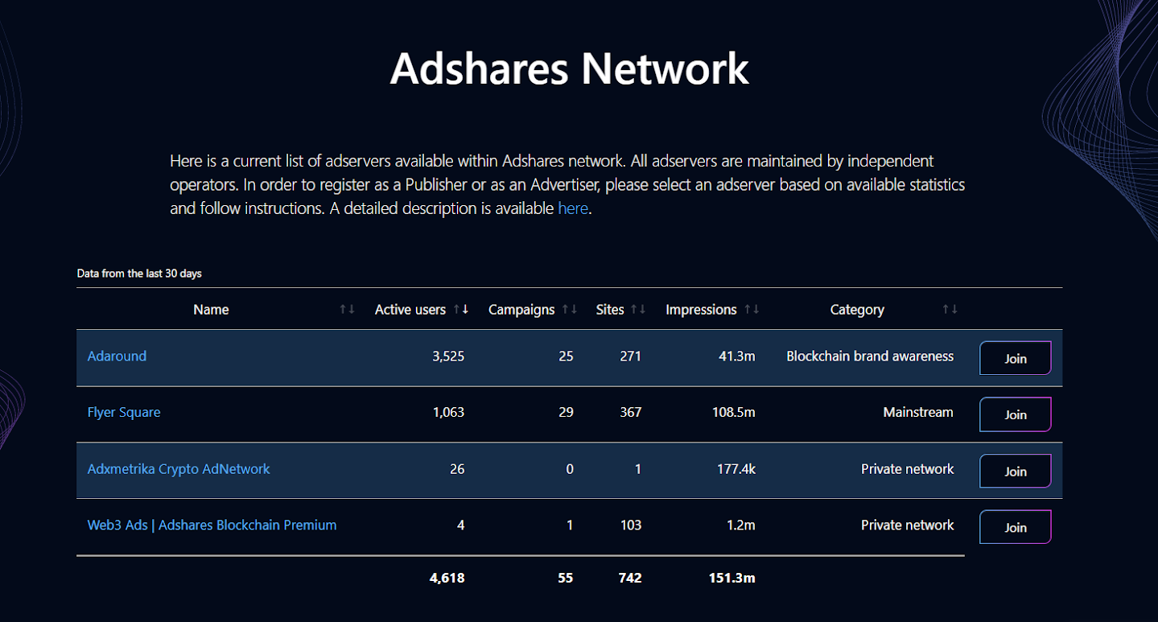Click 'Data from the last 30 days' label
The width and height of the screenshot is (1158, 622).
139,274
